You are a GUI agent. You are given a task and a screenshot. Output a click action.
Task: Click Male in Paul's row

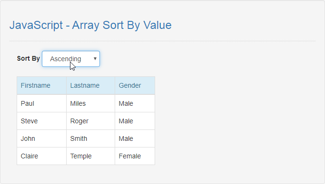(135, 103)
